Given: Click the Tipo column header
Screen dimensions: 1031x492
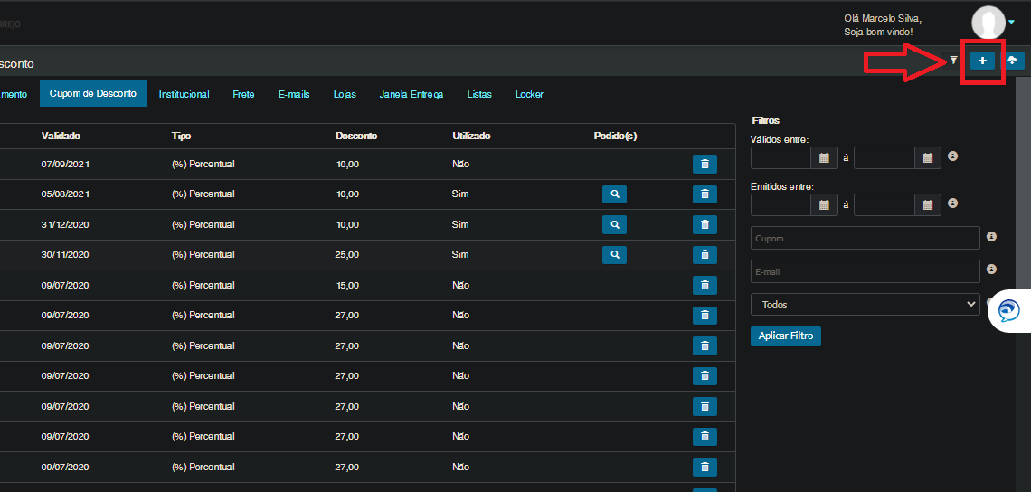Looking at the screenshot, I should pyautogui.click(x=182, y=137).
